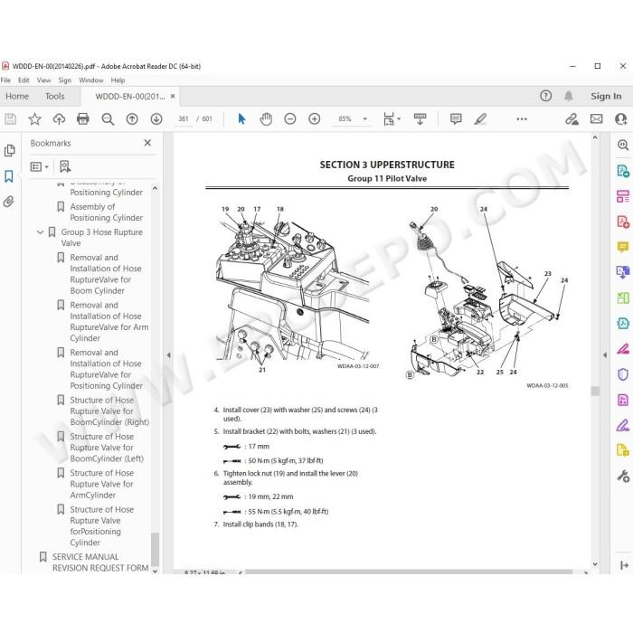Collapse right tools pane arrow
This screenshot has height=633, width=633.
point(605,355)
